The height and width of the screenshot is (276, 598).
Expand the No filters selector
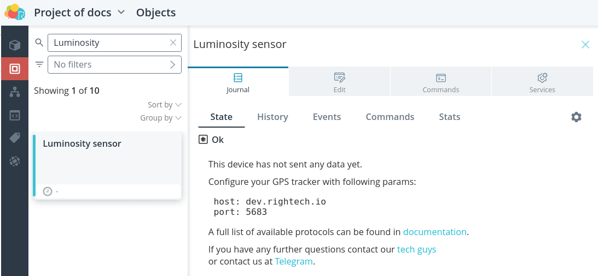point(114,64)
